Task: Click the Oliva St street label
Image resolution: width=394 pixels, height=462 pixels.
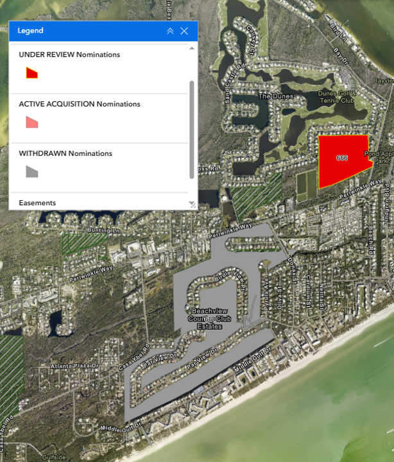Action: pyautogui.click(x=278, y=298)
